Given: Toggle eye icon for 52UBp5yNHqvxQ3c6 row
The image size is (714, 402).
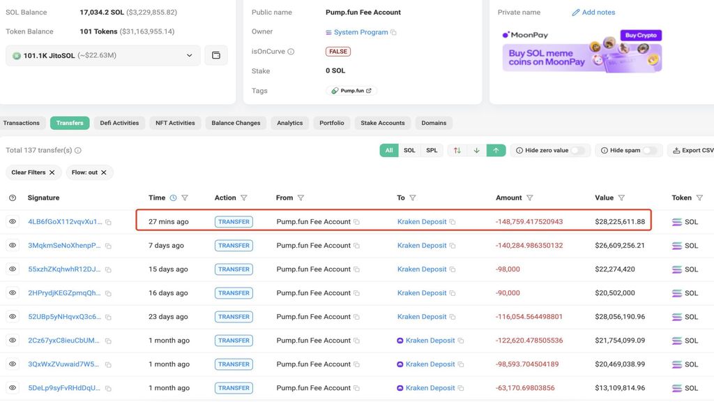Looking at the screenshot, I should [x=13, y=316].
